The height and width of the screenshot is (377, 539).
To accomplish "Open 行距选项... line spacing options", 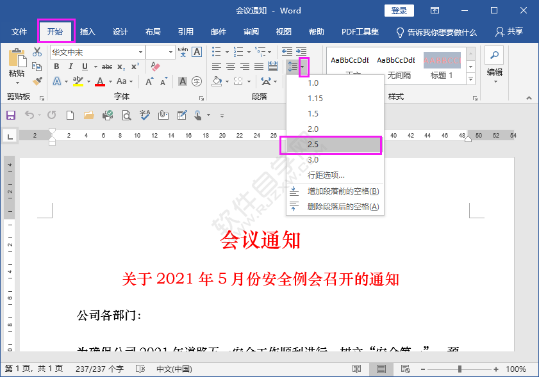I will 335,175.
